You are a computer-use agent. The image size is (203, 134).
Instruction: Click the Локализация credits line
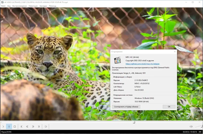[x=129, y=73]
